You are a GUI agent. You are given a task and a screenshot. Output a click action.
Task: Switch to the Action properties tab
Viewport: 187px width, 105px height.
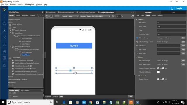point(154,15)
